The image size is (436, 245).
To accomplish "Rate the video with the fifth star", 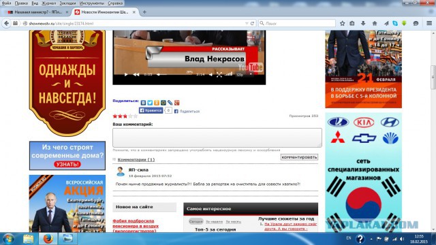I will tap(136, 116).
